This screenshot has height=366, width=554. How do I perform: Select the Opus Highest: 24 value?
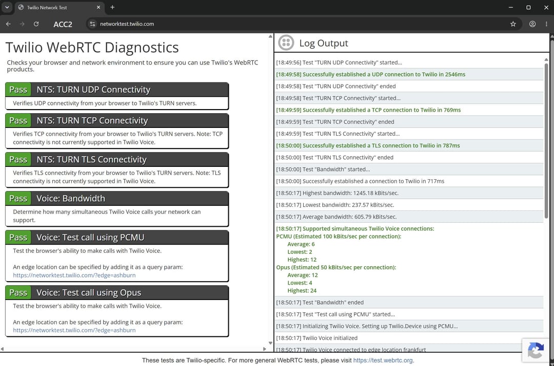(302, 291)
